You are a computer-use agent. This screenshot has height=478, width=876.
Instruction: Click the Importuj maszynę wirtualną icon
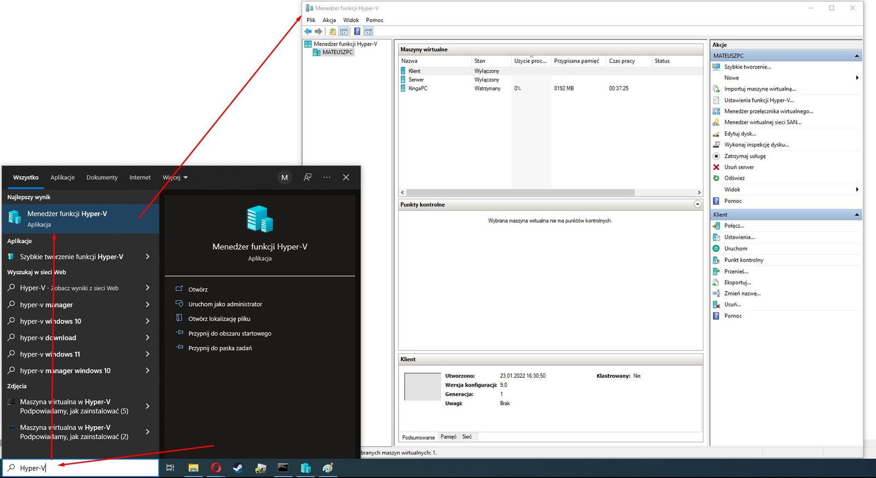(x=716, y=89)
